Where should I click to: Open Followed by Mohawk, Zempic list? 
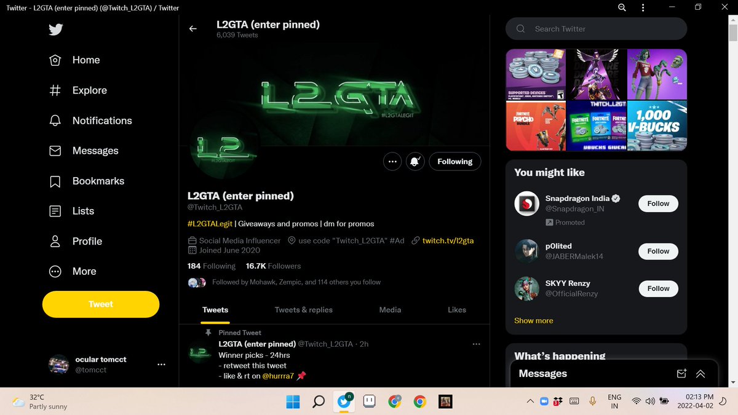pos(296,282)
